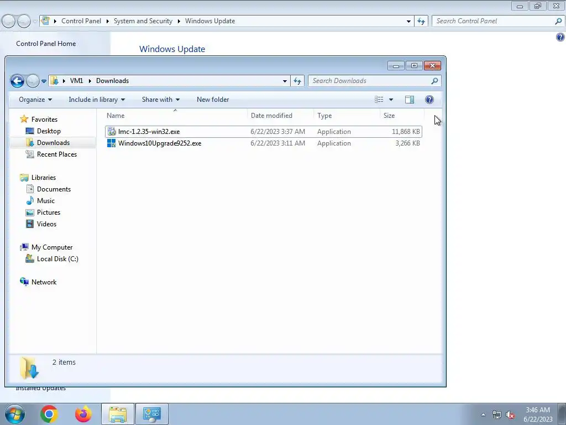566x425 pixels.
Task: Select Libraries in the navigation pane
Action: [43, 178]
